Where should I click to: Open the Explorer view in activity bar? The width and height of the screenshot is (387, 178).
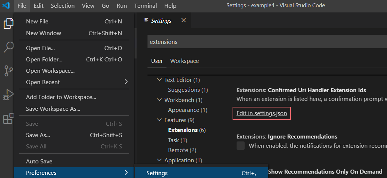point(8,23)
